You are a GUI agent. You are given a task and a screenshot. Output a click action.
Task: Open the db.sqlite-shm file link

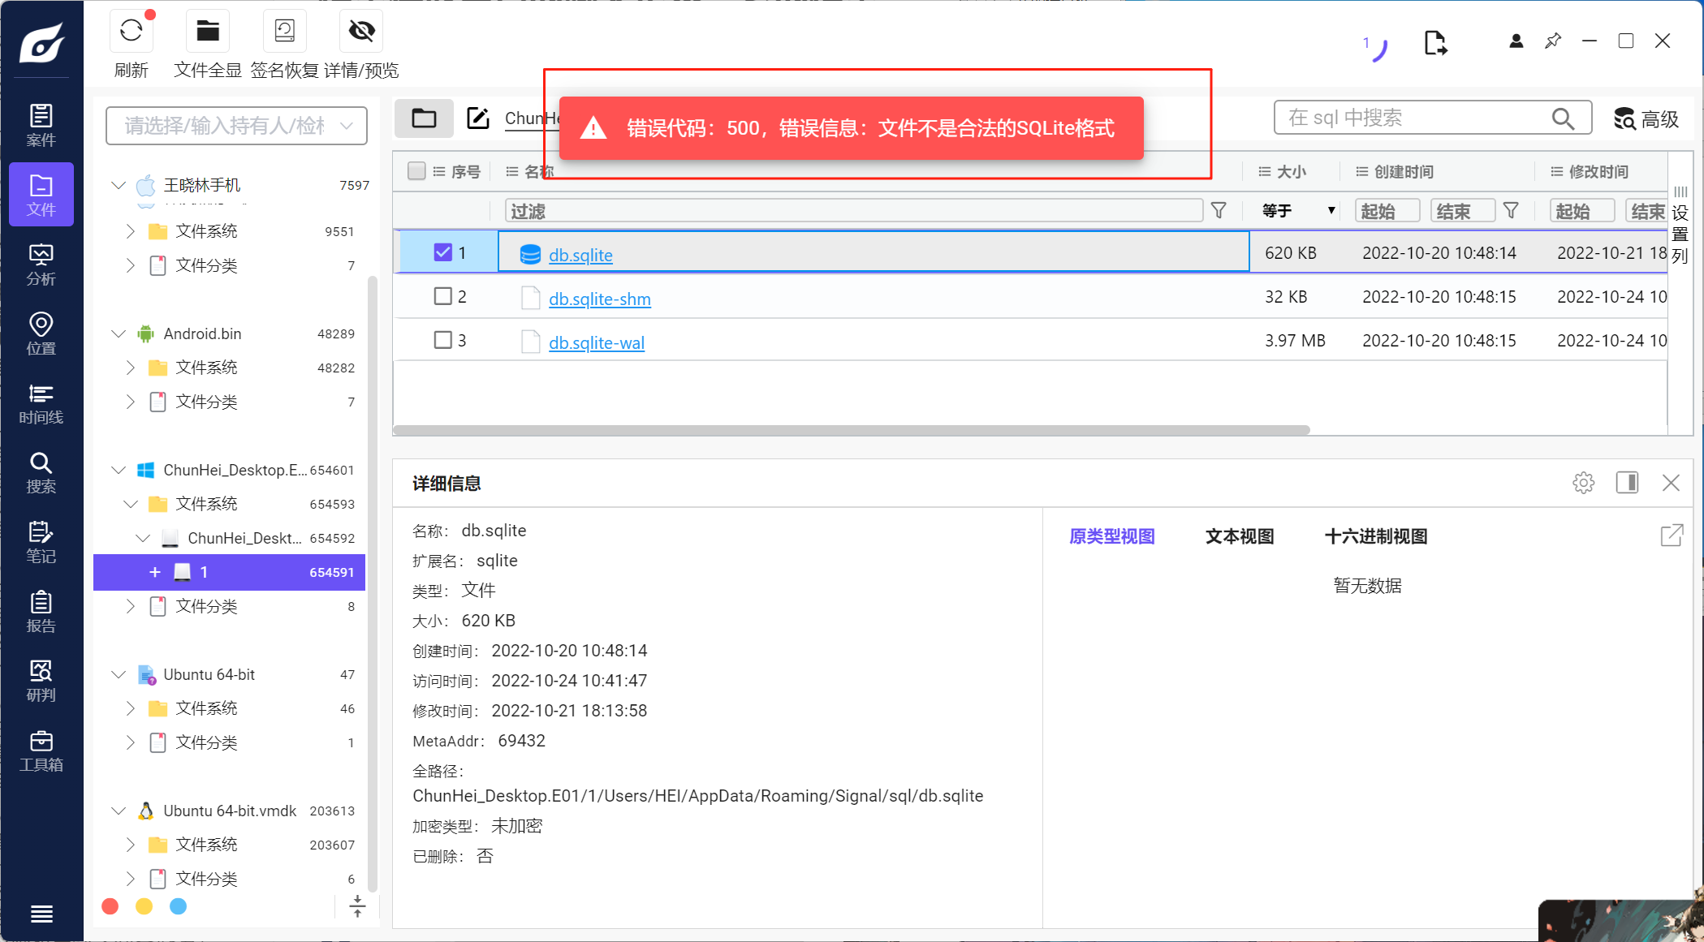(599, 299)
